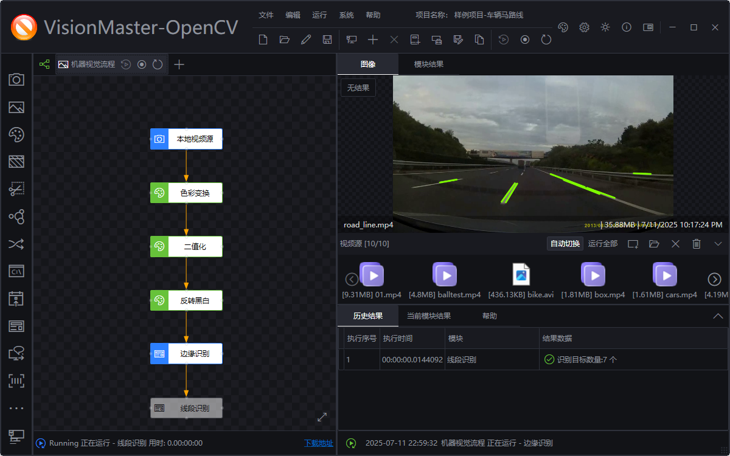Toggle the loop run icon beside 机器视觉流程
This screenshot has width=730, height=456.
158,64
